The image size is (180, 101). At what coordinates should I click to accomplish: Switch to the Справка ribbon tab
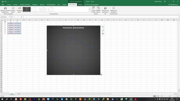point(64,4)
